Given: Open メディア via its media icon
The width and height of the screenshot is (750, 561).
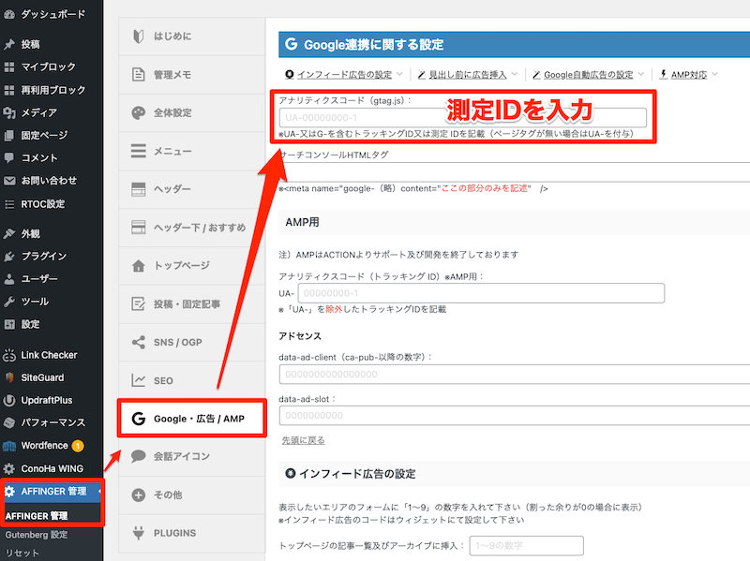Looking at the screenshot, I should 9,112.
